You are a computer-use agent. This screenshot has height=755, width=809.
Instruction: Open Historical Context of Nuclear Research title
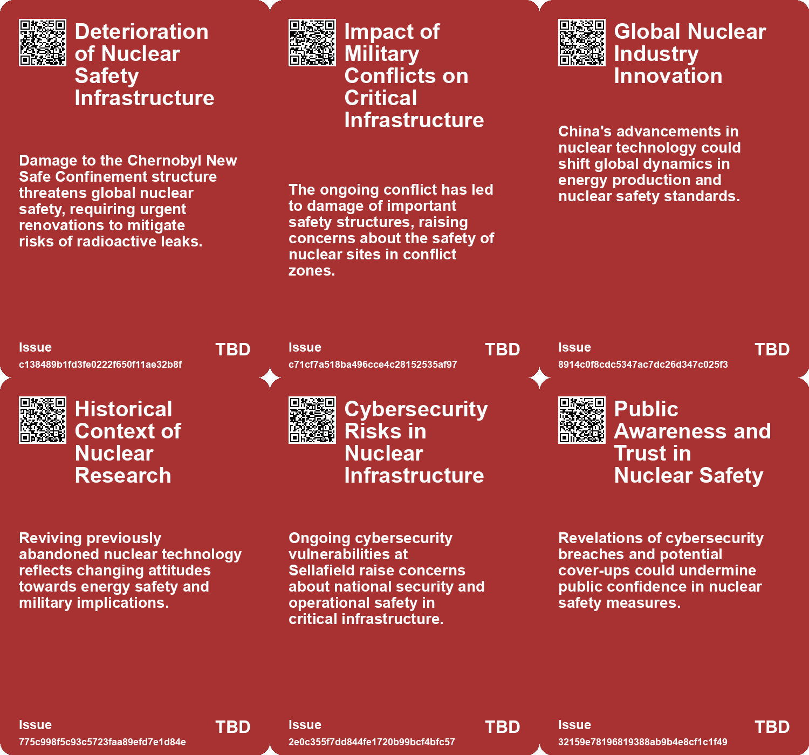(x=128, y=442)
